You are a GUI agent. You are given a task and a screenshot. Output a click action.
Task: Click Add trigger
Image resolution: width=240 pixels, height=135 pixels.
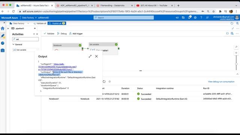pos(76,33)
